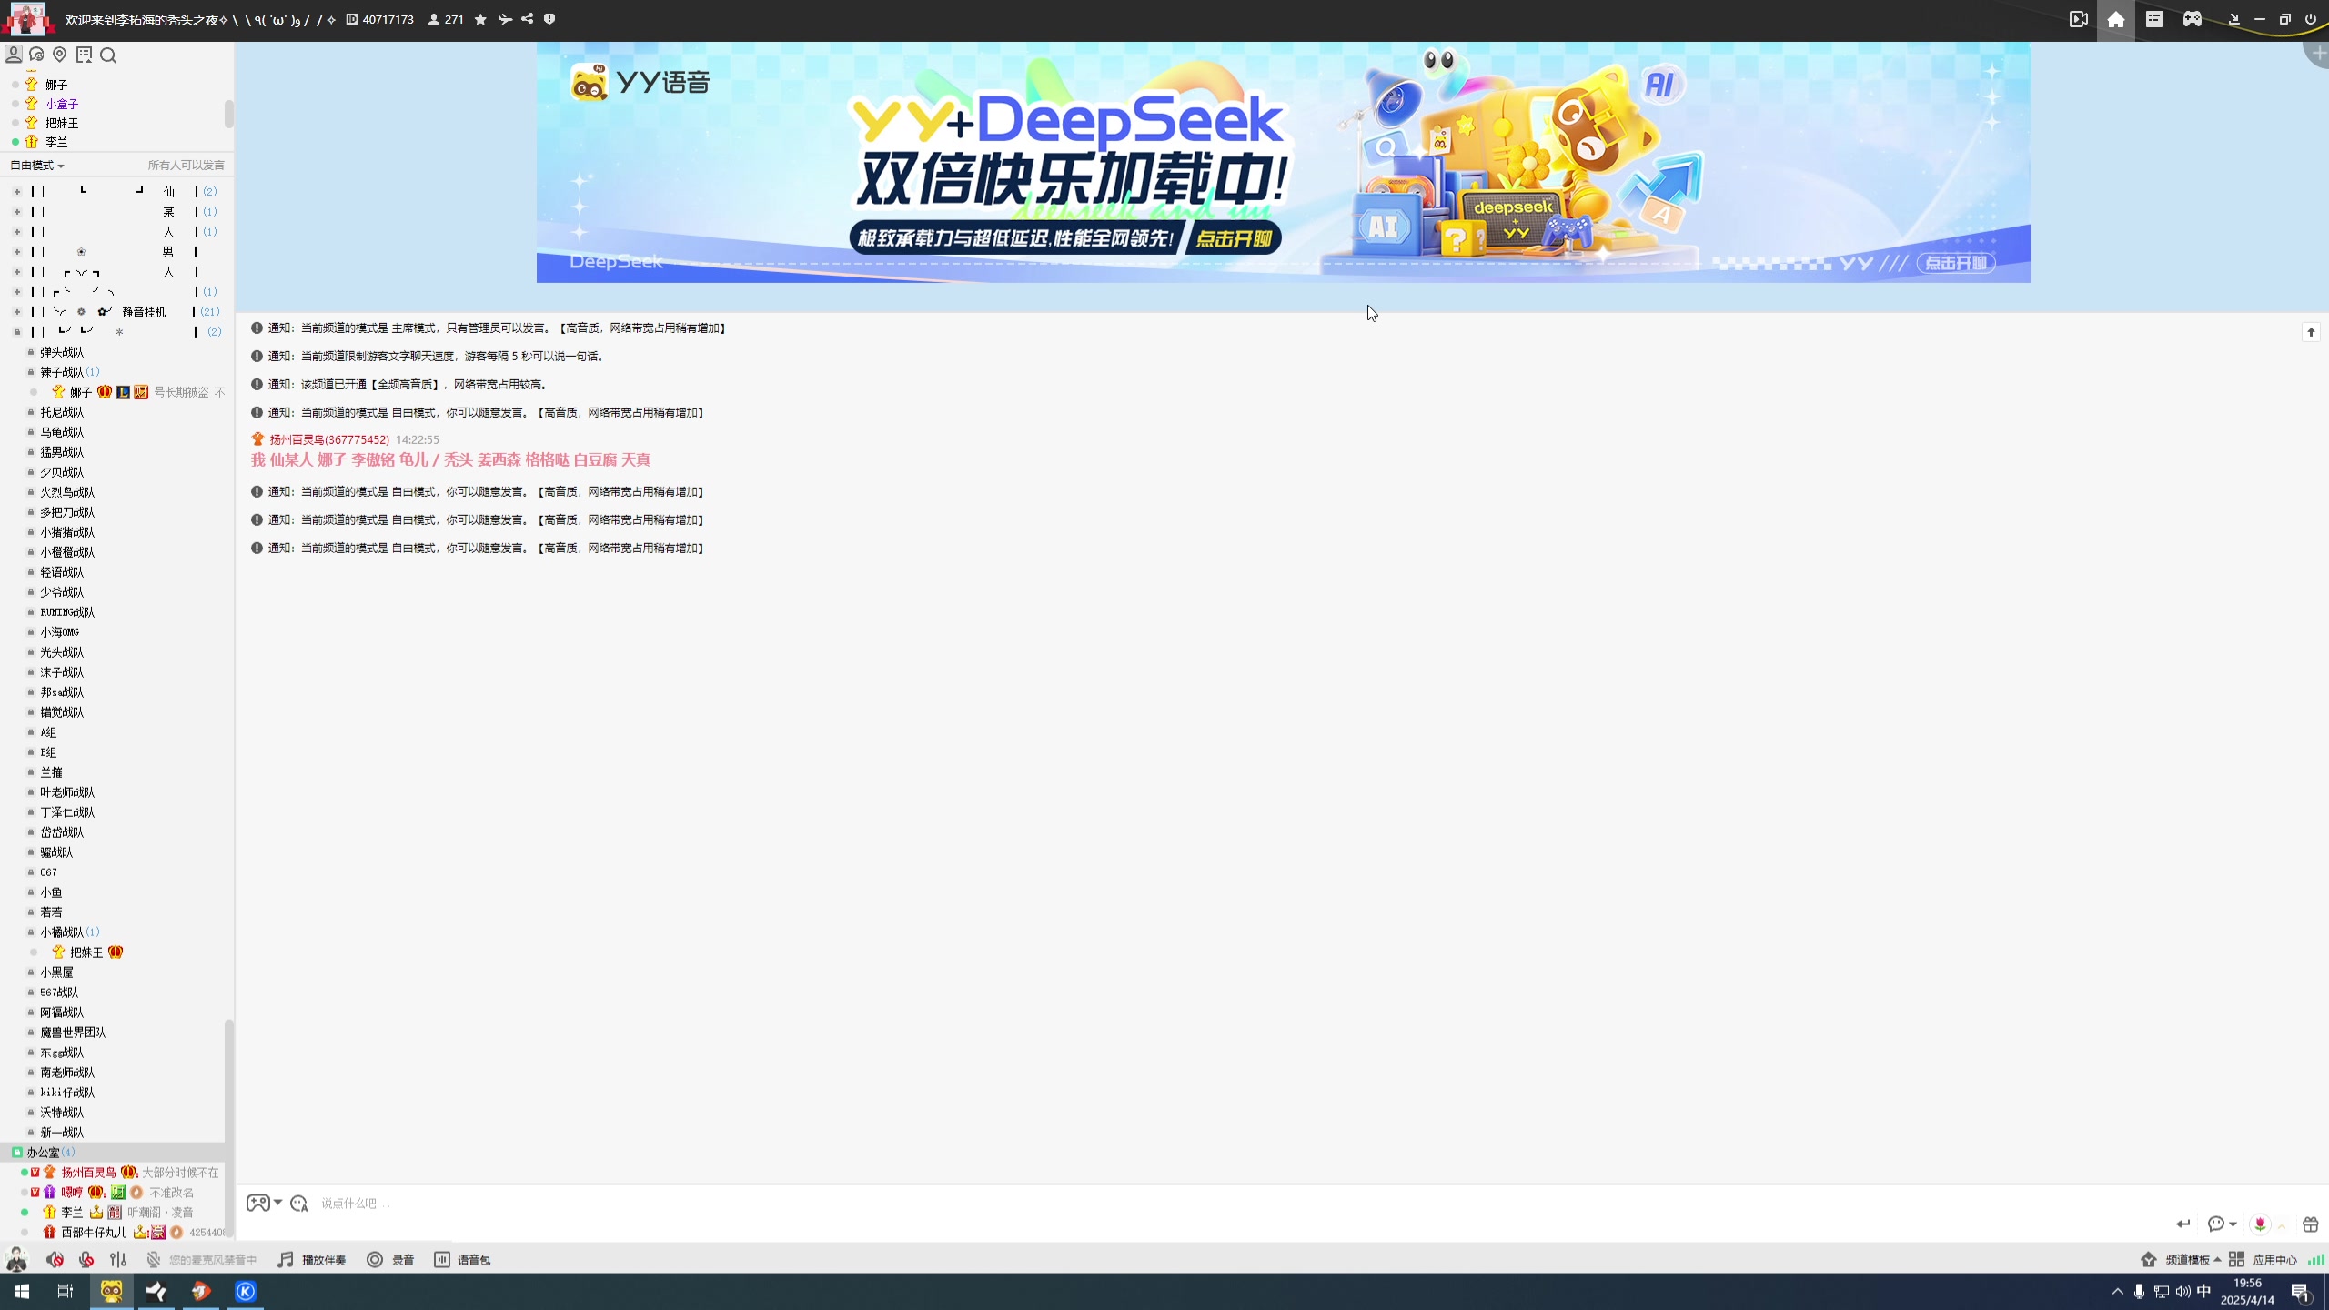Collapse the expanded team channel group (2)
Image resolution: width=2329 pixels, height=1310 pixels.
[x=16, y=332]
